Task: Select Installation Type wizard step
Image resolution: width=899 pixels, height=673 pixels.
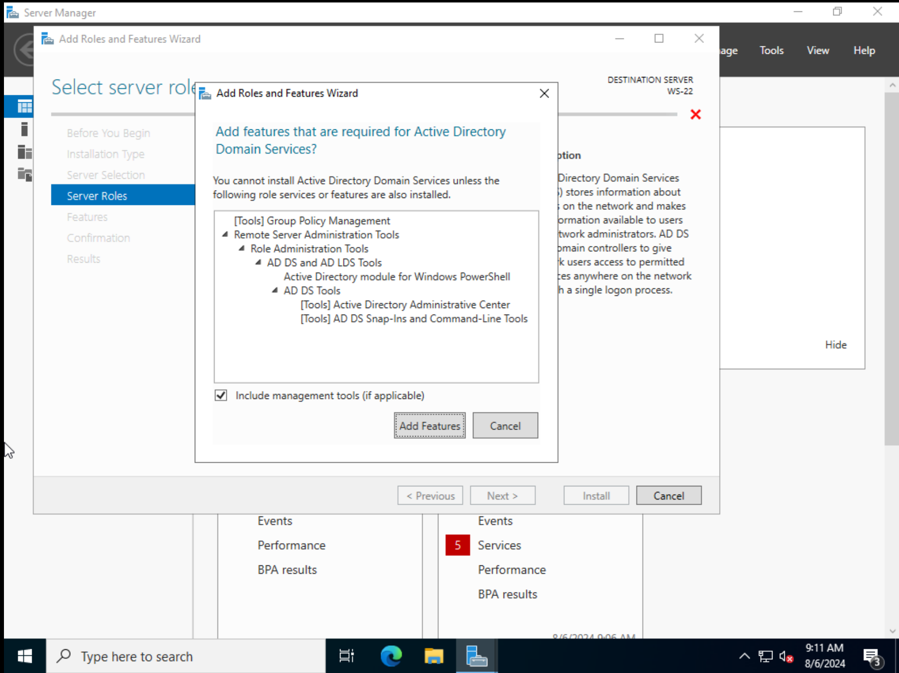Action: coord(105,154)
